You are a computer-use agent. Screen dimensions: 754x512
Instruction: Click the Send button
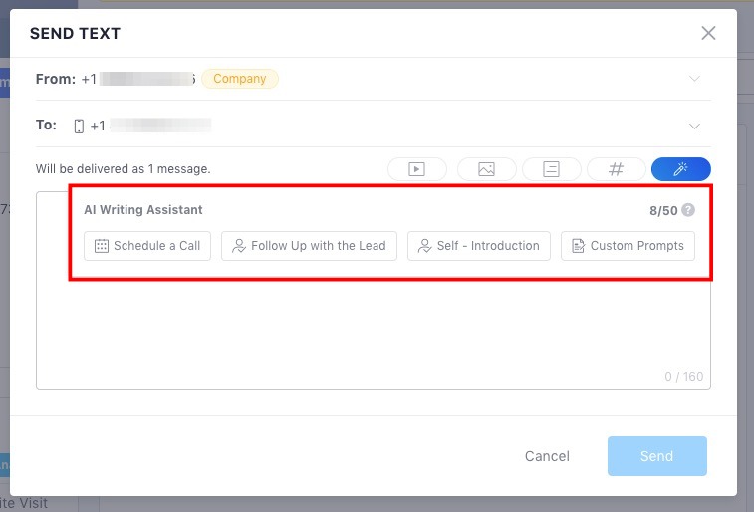click(656, 456)
